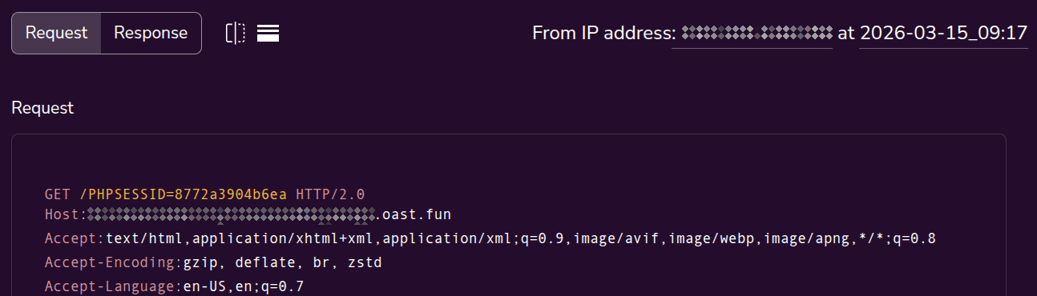Click the masked hostname in Host header
Viewport: 1037px width, 296px height.
click(x=232, y=214)
